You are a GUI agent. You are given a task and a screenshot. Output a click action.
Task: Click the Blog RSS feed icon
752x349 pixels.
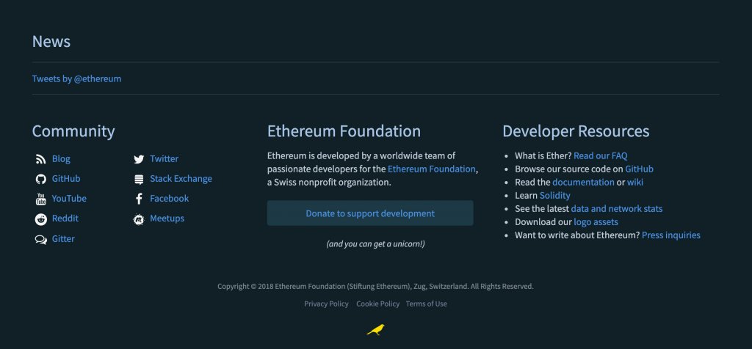[x=40, y=159]
